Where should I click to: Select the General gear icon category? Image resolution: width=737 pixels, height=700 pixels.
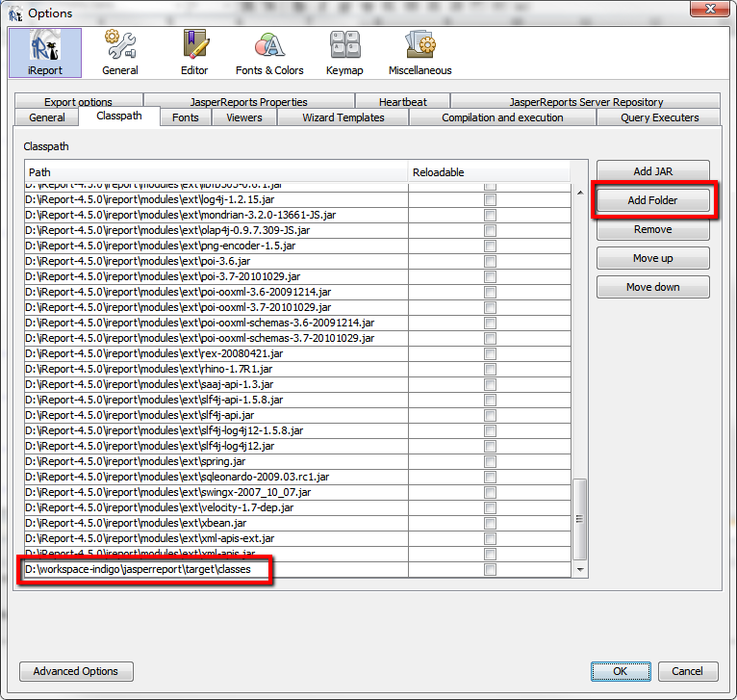[x=120, y=52]
